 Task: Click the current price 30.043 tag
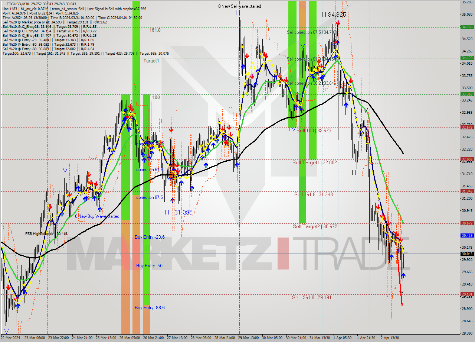pos(467,254)
